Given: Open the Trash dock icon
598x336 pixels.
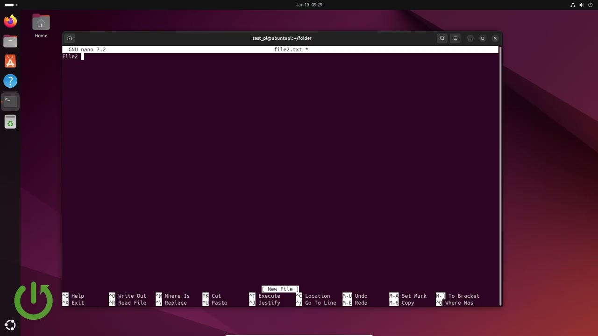Looking at the screenshot, I should (x=10, y=122).
